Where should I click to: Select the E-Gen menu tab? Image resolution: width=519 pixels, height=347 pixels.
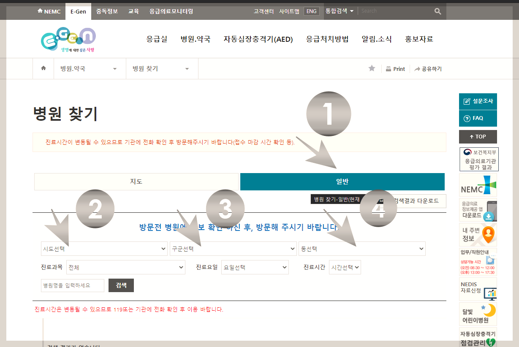point(78,11)
